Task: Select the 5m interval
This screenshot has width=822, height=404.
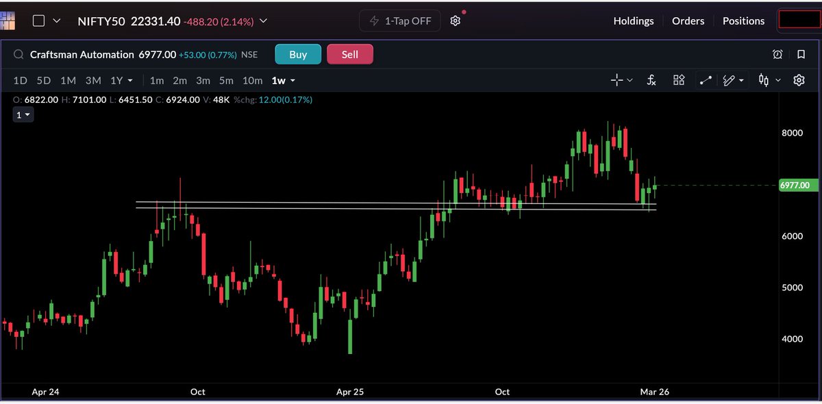Action: click(226, 80)
